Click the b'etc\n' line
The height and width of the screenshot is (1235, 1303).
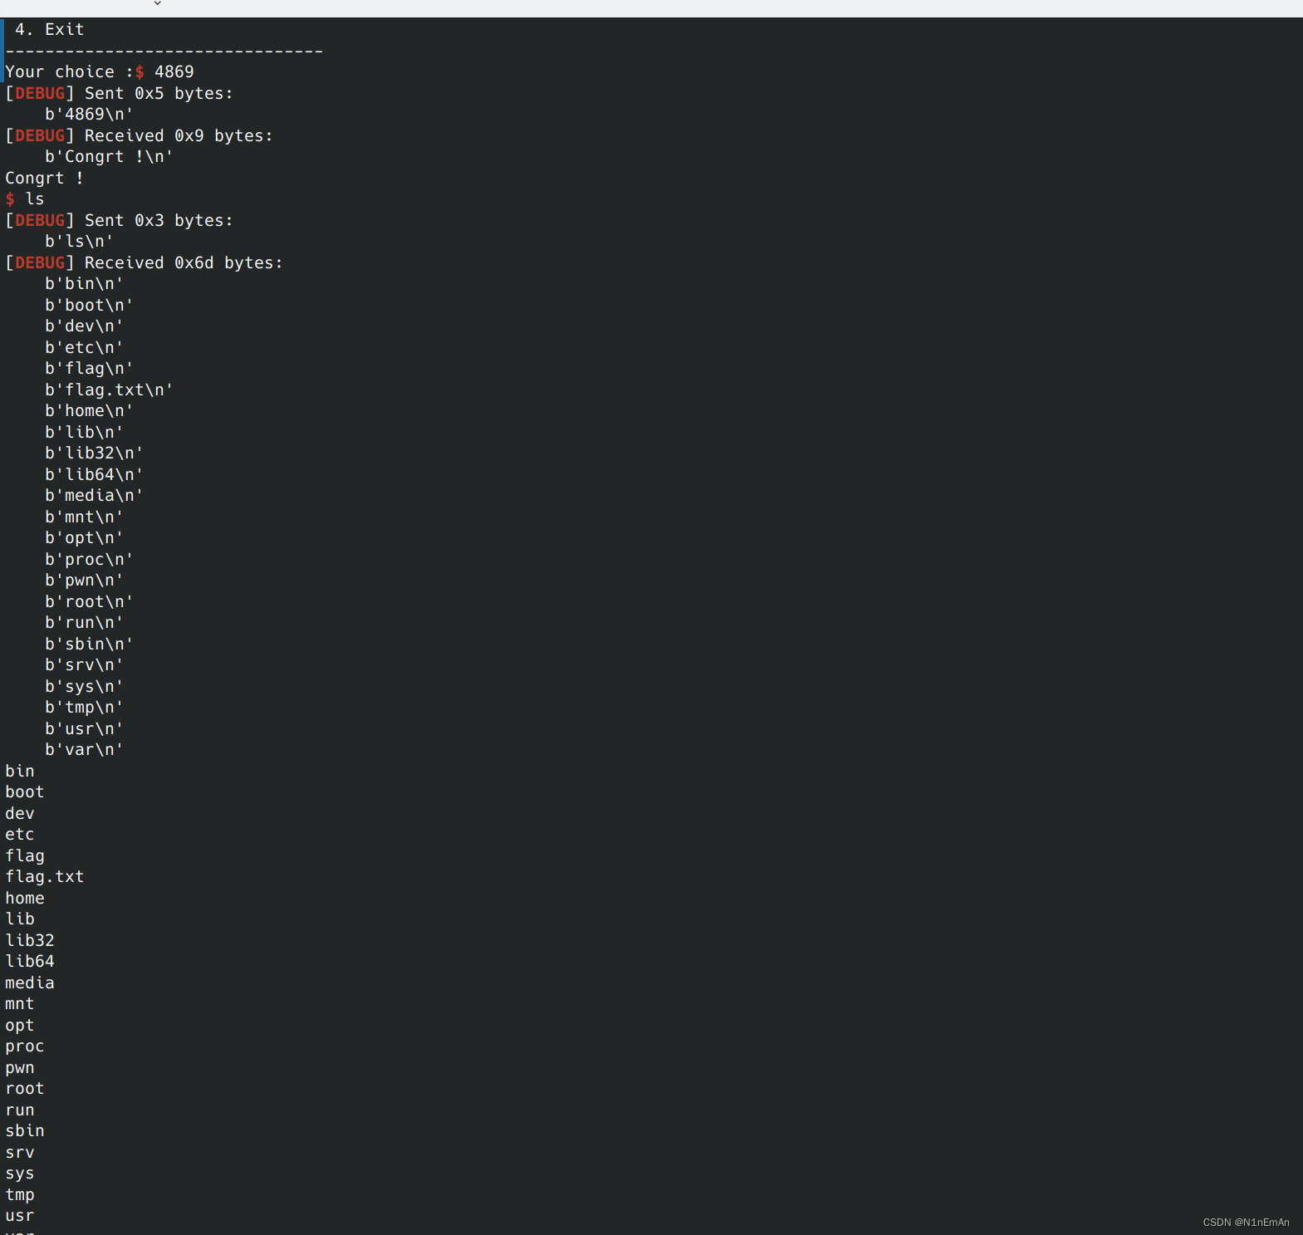[x=84, y=347]
